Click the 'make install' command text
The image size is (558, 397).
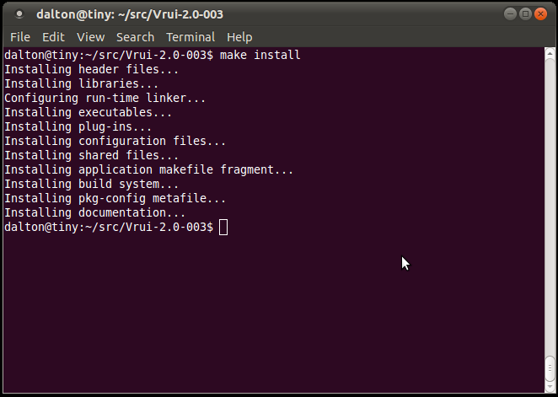click(x=260, y=55)
